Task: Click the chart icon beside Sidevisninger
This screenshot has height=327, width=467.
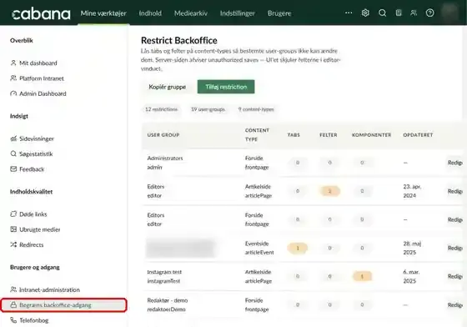Action: (13, 138)
